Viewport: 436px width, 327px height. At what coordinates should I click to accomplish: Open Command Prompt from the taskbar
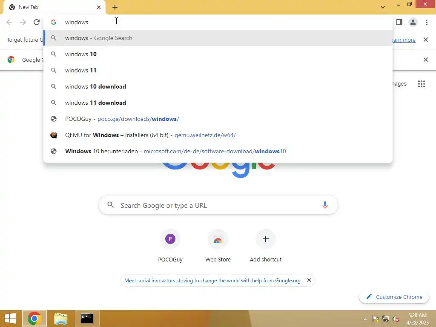tap(87, 318)
